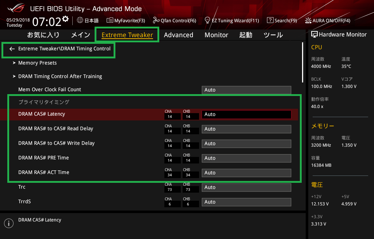
Task: Switch to ツール tab
Action: coord(273,35)
